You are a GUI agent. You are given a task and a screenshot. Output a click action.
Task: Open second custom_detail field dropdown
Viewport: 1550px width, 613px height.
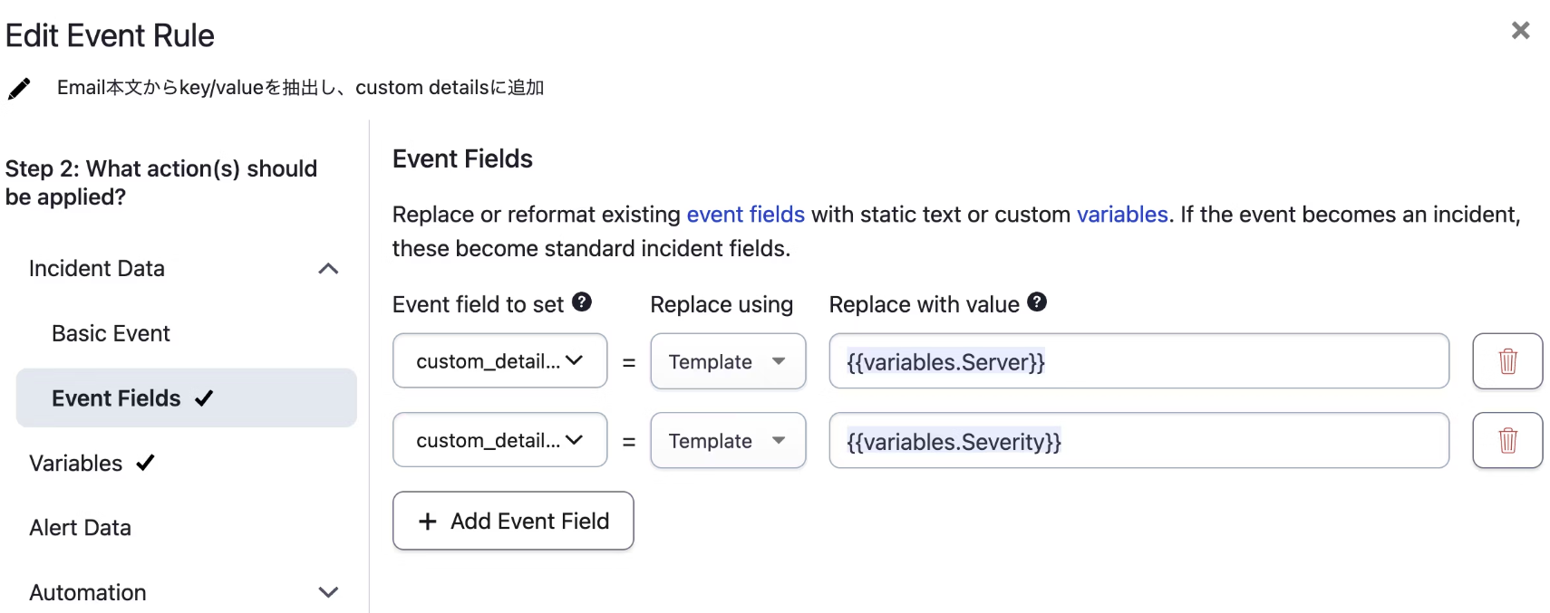(499, 441)
